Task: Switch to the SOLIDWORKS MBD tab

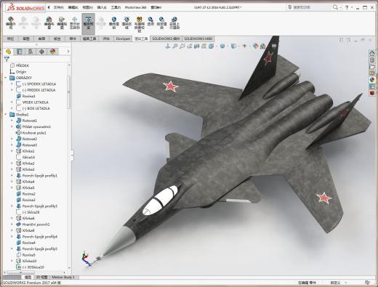Action: [x=198, y=39]
